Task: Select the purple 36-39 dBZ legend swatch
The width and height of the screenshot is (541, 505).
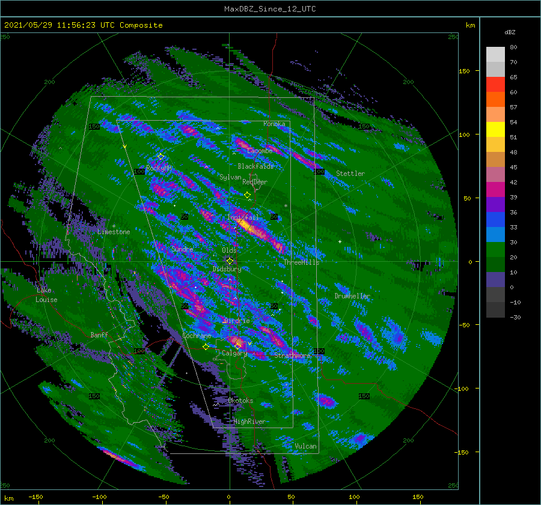Action: pyautogui.click(x=495, y=205)
